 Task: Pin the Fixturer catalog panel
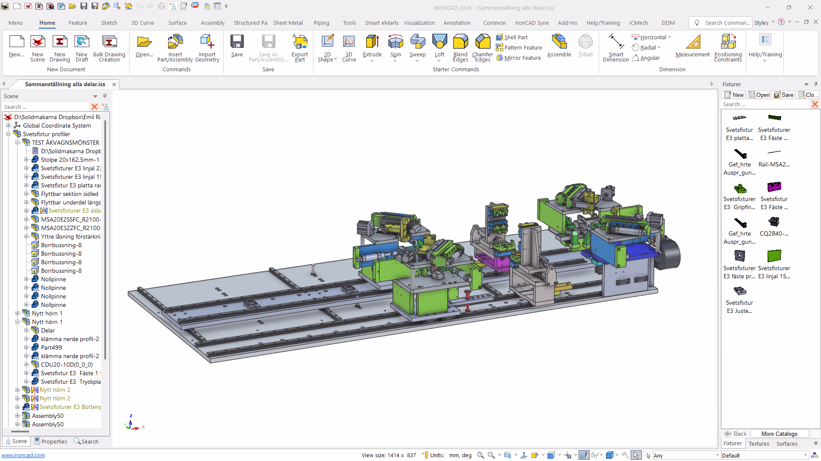[815, 84]
